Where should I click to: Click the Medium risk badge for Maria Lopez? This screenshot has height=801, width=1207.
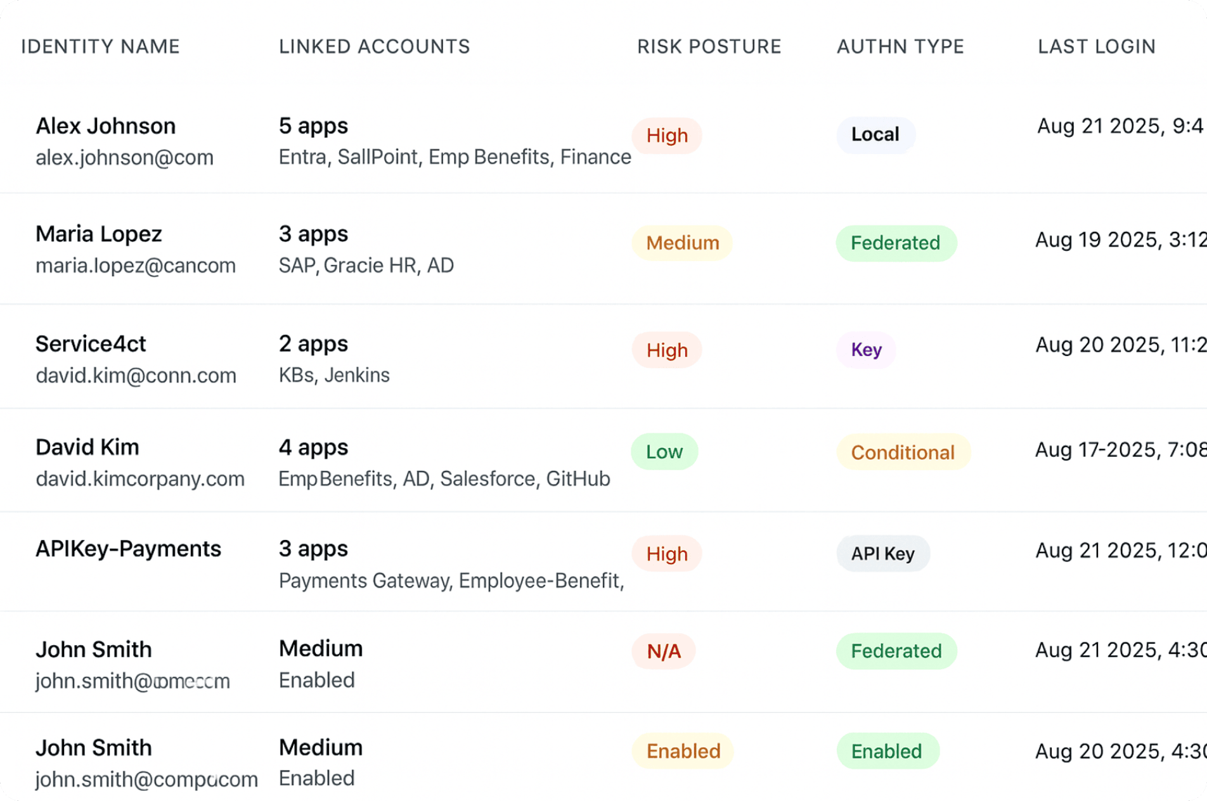[x=682, y=243]
